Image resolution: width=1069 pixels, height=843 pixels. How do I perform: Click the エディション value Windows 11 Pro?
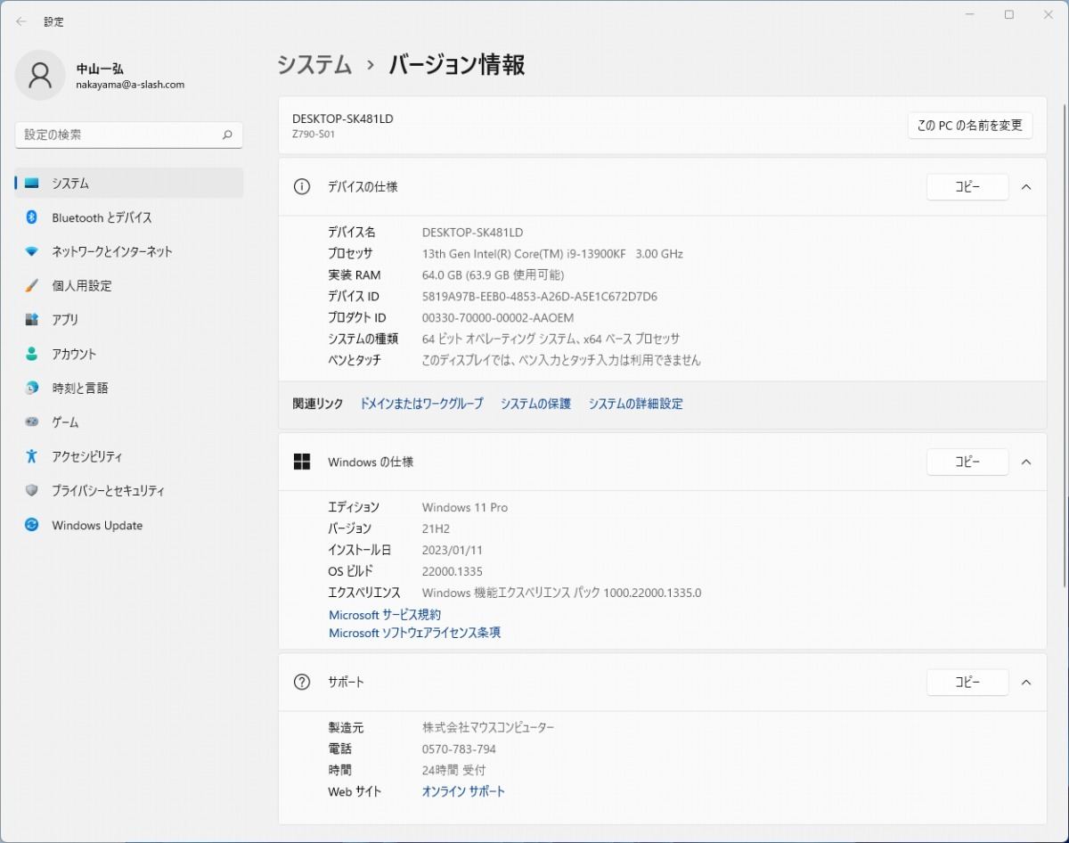click(x=465, y=507)
